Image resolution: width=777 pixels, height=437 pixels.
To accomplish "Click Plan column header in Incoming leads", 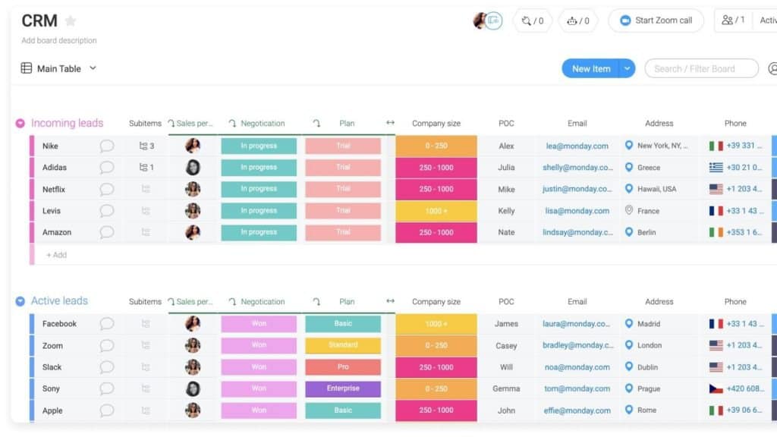I will pyautogui.click(x=347, y=124).
